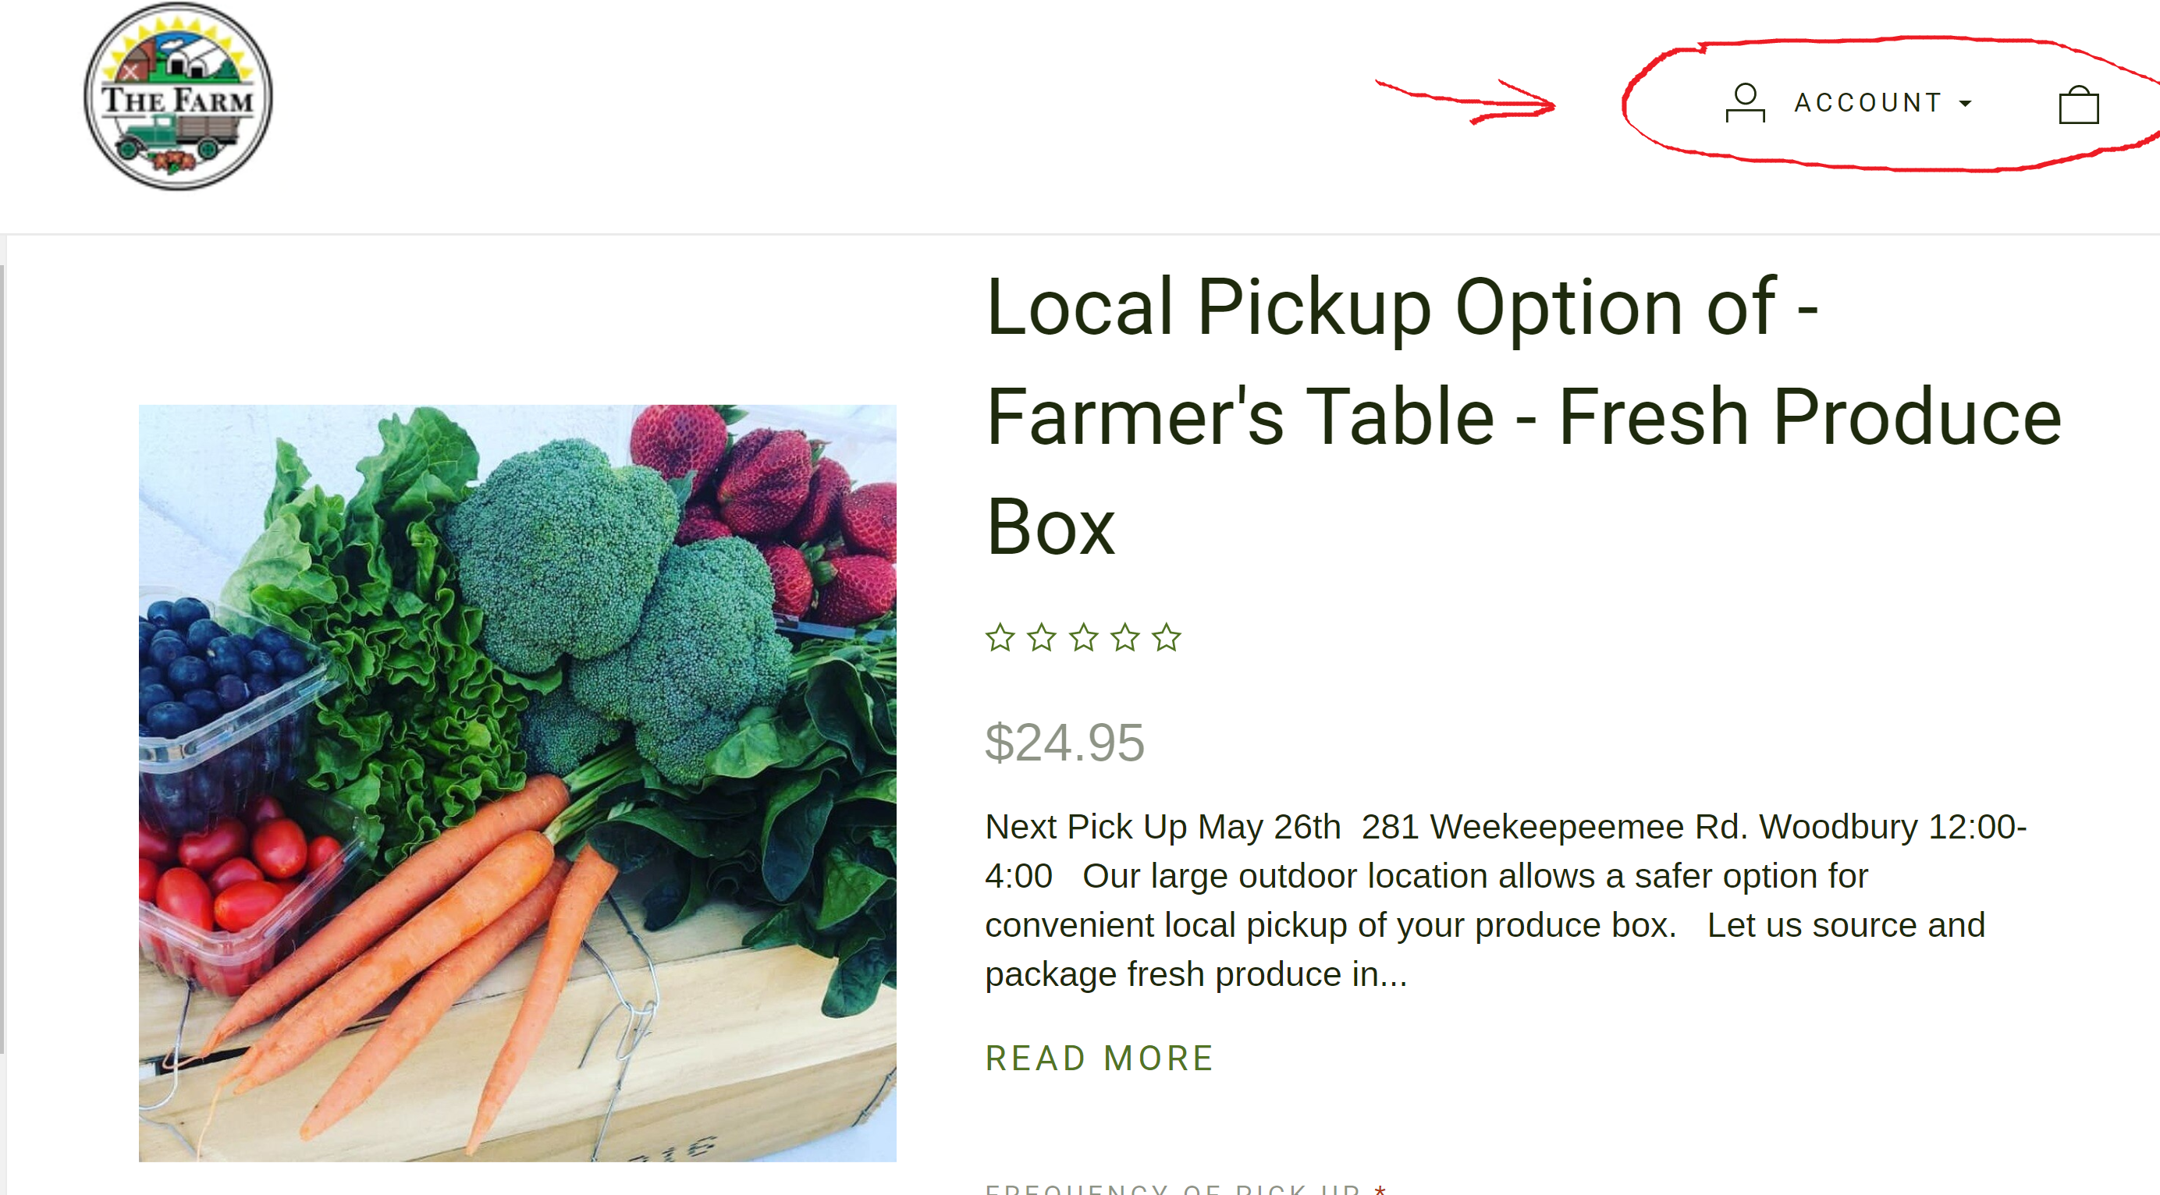Click the strawberries in the product photo
The height and width of the screenshot is (1195, 2160).
772,486
